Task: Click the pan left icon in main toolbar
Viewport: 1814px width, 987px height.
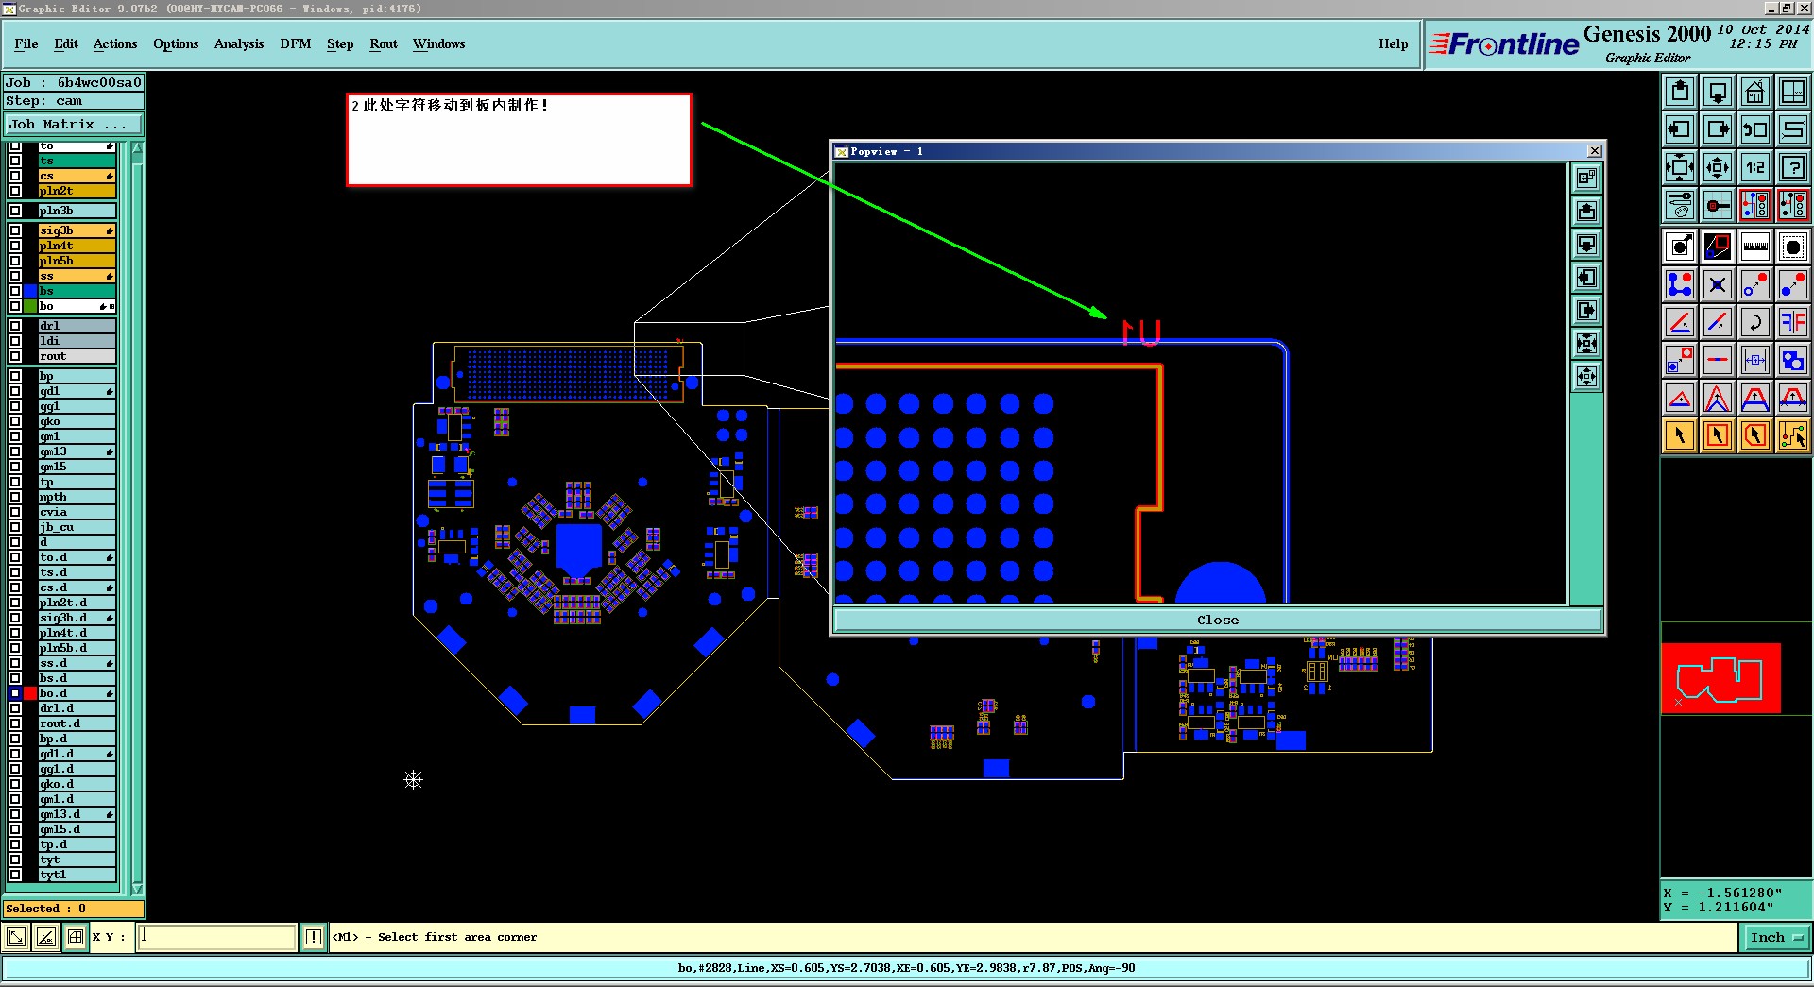Action: pos(1680,129)
